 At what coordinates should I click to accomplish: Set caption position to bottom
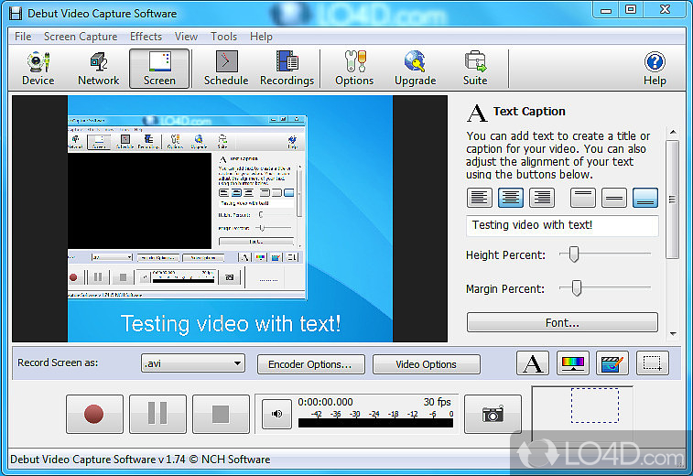[x=645, y=197]
